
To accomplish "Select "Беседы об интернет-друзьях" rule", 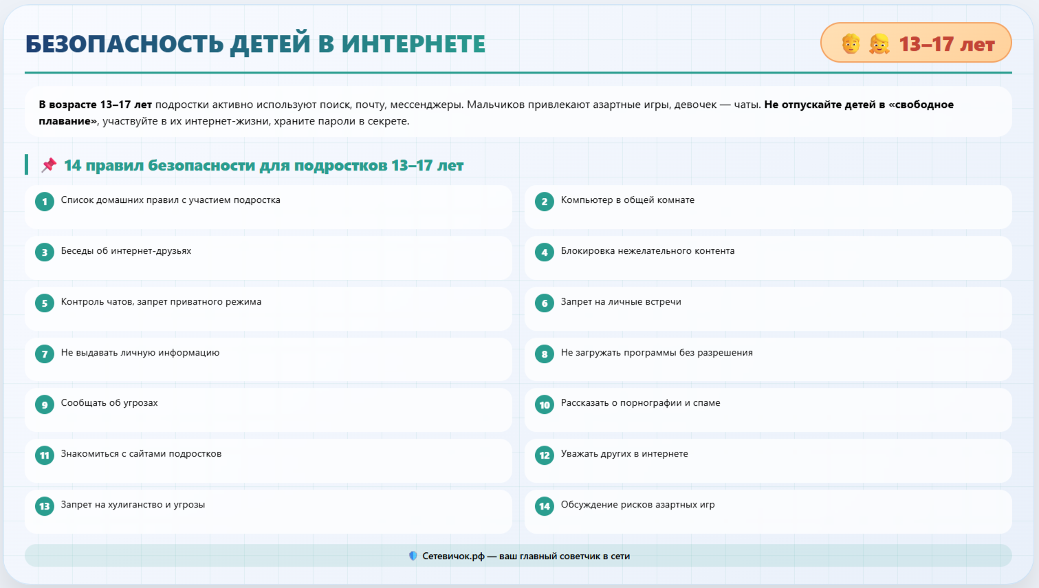I will pos(268,258).
